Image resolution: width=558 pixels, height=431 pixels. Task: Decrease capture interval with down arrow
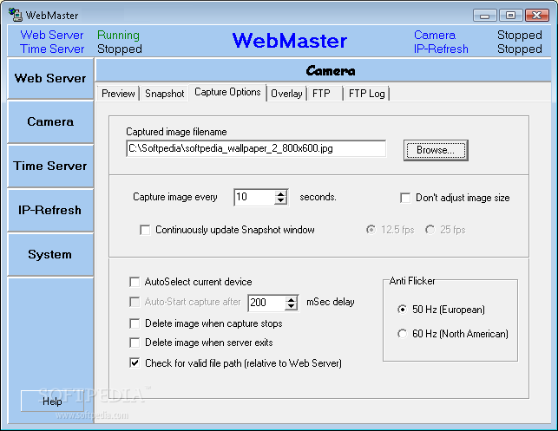click(x=281, y=201)
